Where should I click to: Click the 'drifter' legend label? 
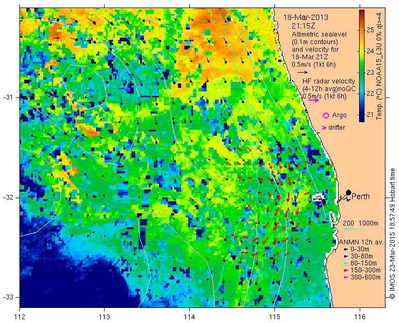(336, 128)
